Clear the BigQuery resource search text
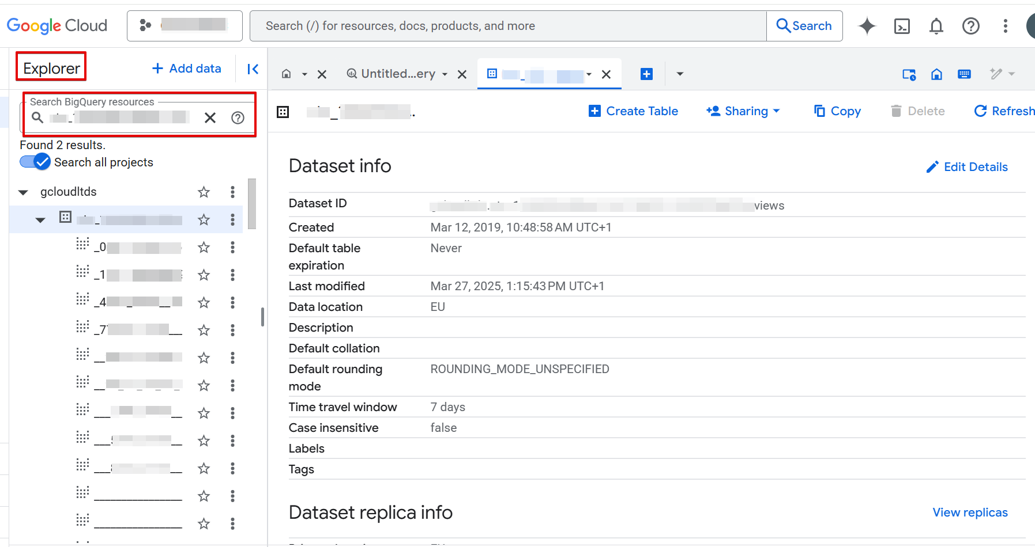 coord(210,117)
